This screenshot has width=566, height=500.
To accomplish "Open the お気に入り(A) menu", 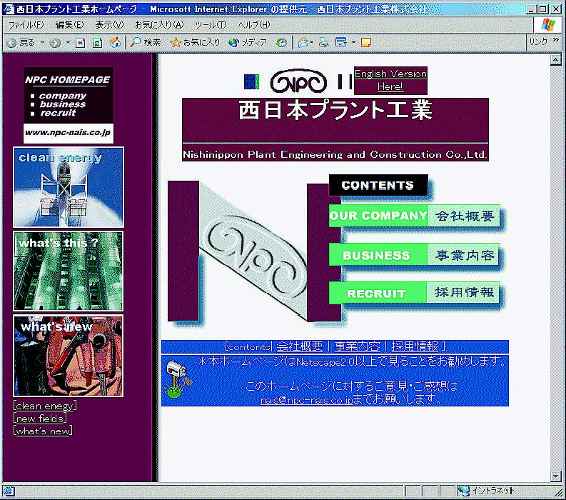I will pyautogui.click(x=159, y=25).
